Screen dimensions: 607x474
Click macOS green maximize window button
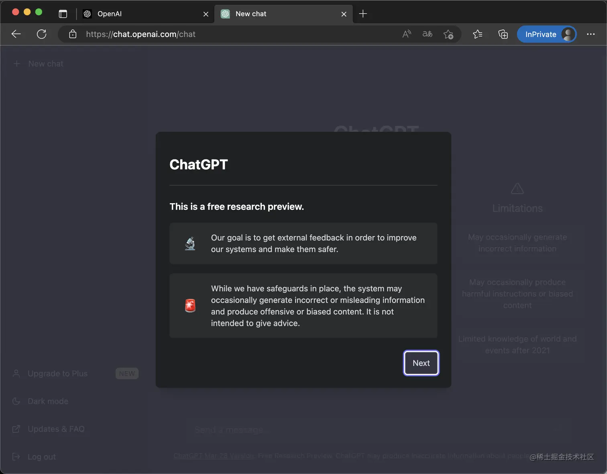(x=39, y=12)
